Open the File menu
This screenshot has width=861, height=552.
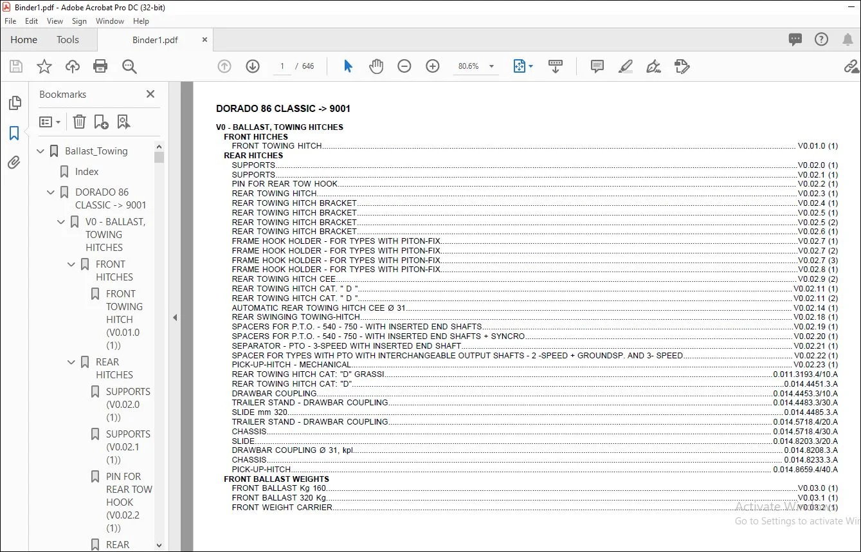click(10, 21)
